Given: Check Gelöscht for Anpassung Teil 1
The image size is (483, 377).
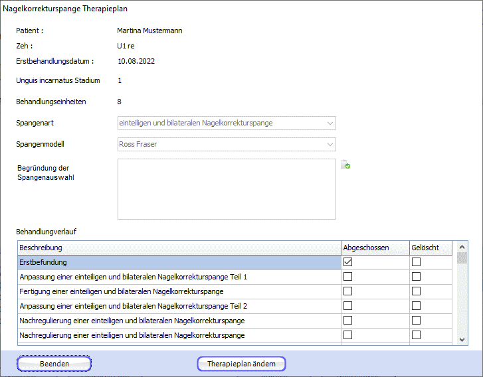Looking at the screenshot, I should point(416,277).
